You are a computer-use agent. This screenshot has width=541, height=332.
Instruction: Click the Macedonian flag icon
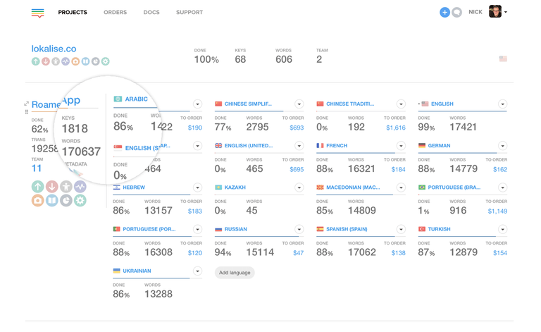click(x=320, y=187)
